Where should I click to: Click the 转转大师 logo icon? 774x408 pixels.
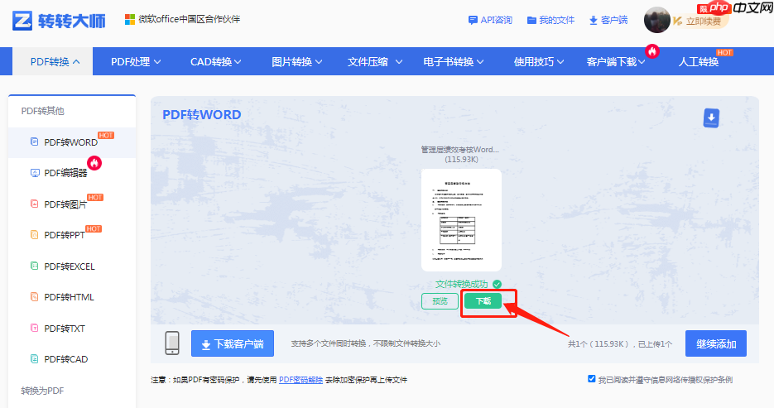(x=22, y=21)
